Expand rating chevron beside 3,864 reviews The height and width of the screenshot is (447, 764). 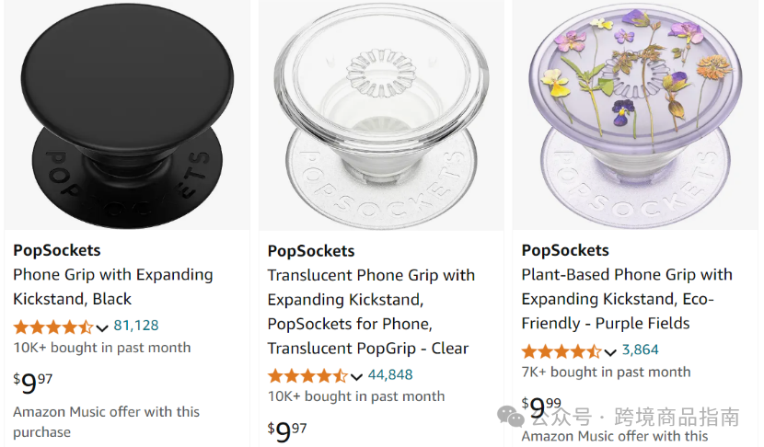point(610,352)
